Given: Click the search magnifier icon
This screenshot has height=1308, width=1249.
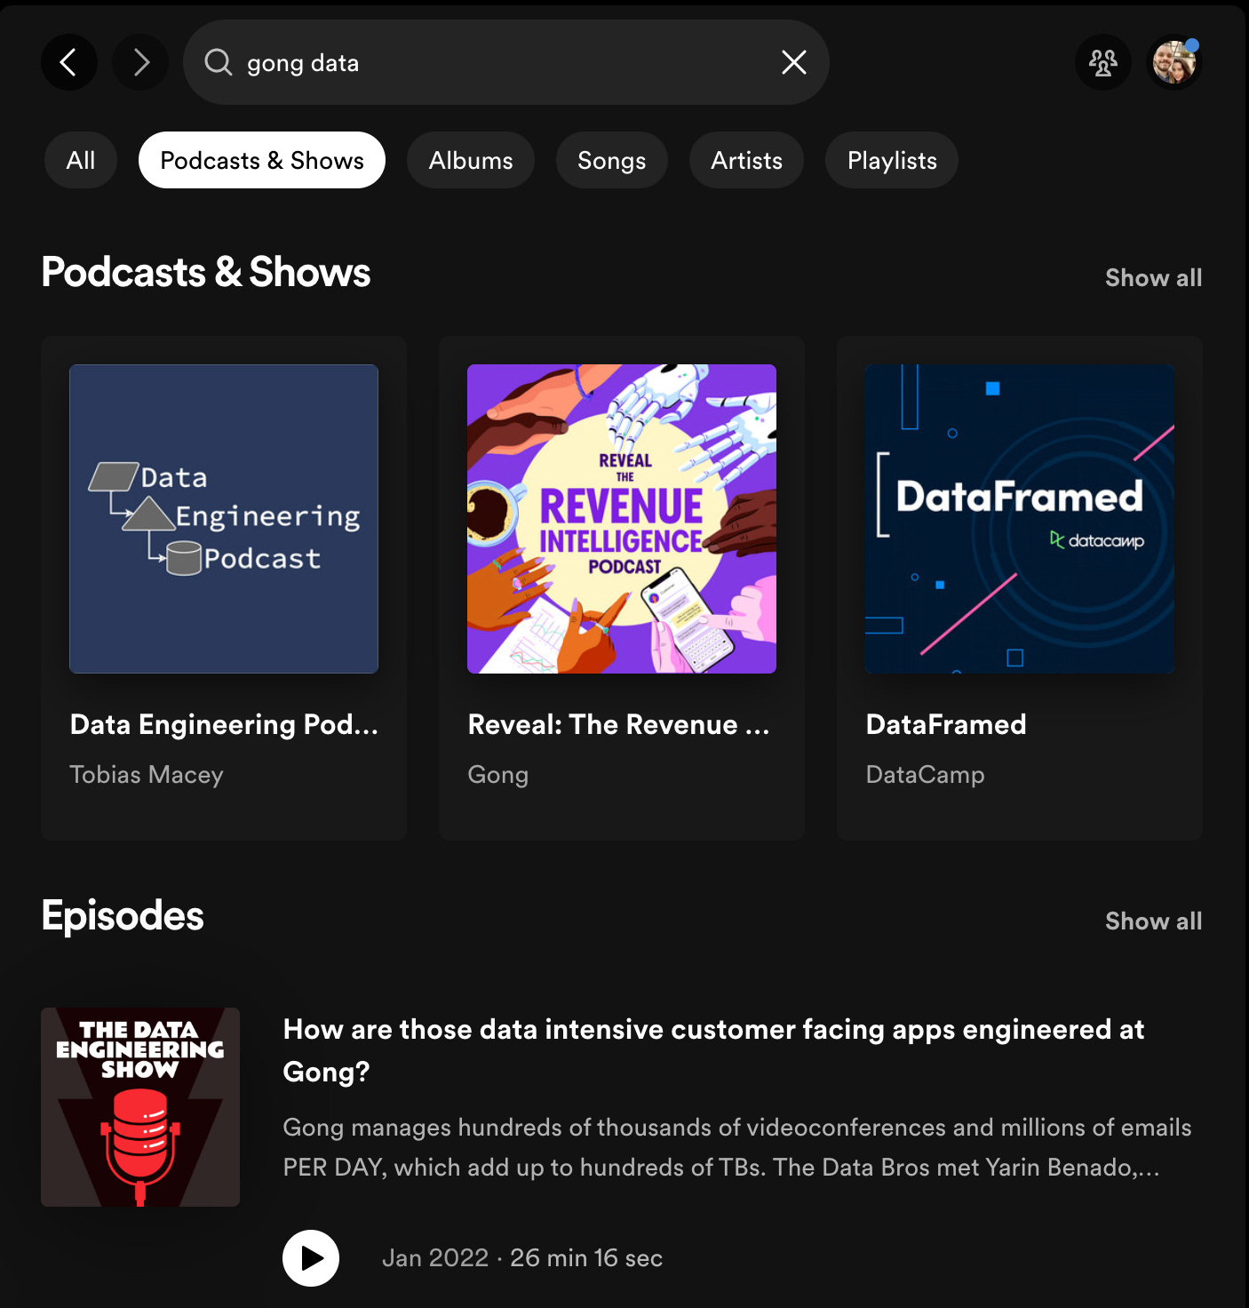Looking at the screenshot, I should [218, 62].
